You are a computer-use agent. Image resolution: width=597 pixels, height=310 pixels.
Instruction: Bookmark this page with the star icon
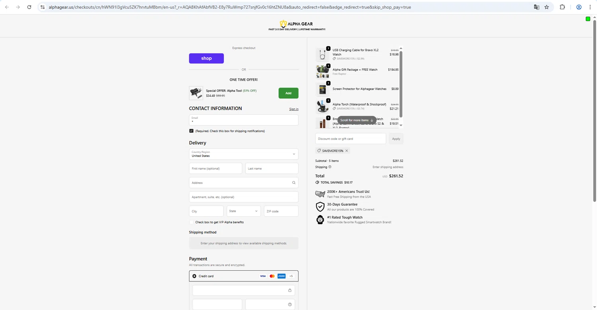tap(546, 7)
